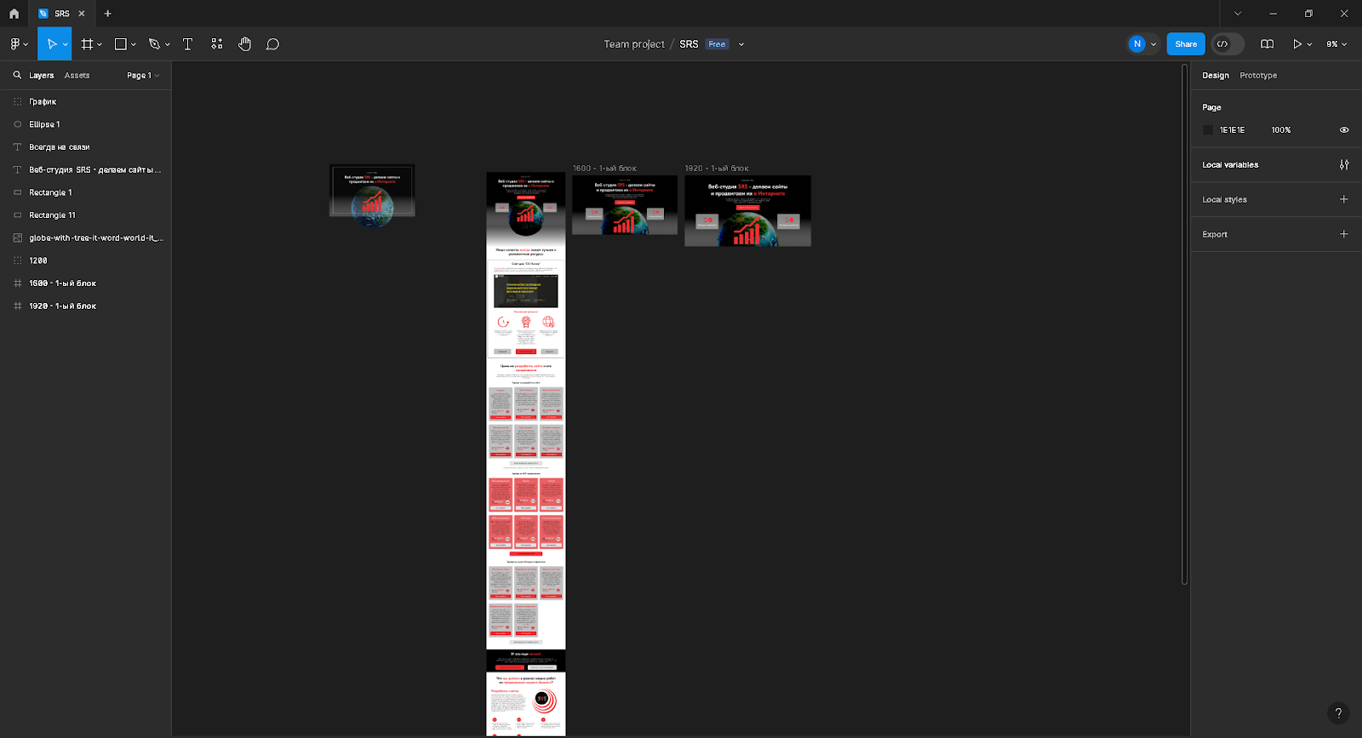Screen dimensions: 1362x738
Task: Edit the 100% page opacity field
Action: [x=1281, y=130]
